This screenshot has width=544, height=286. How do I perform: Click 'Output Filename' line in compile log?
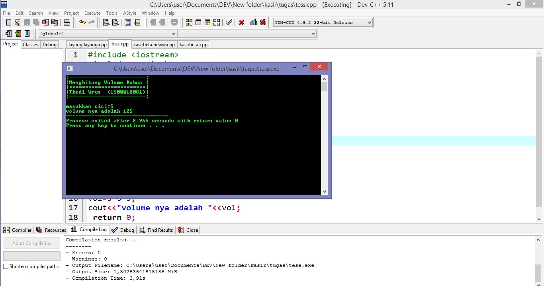pos(190,265)
